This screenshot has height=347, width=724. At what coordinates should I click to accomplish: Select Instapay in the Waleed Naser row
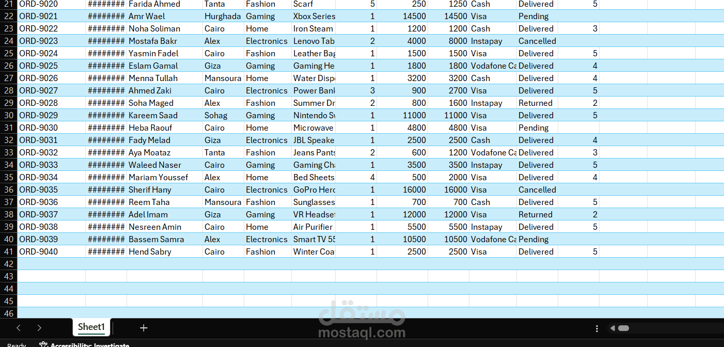(493, 165)
